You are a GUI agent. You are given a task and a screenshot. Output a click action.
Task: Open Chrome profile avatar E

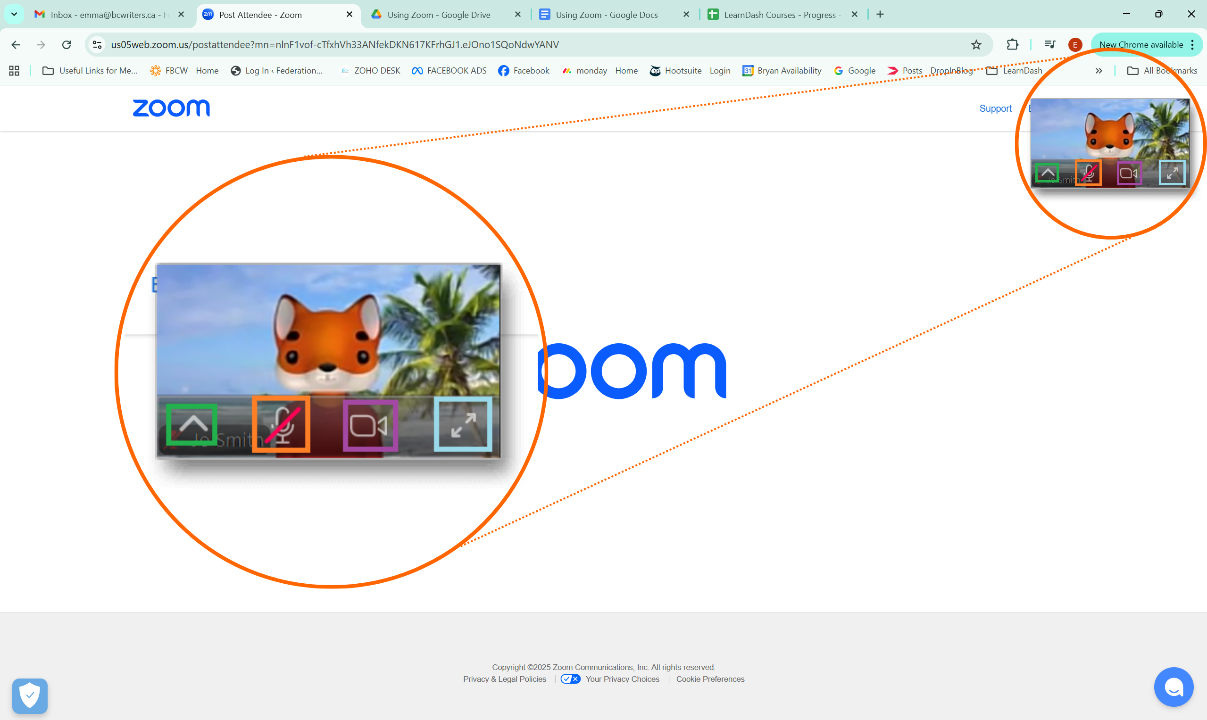coord(1075,45)
